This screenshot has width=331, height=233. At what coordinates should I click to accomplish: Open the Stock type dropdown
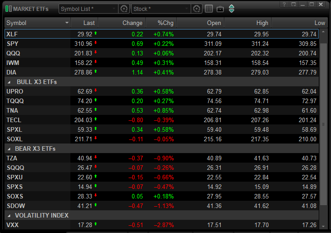click(161, 9)
